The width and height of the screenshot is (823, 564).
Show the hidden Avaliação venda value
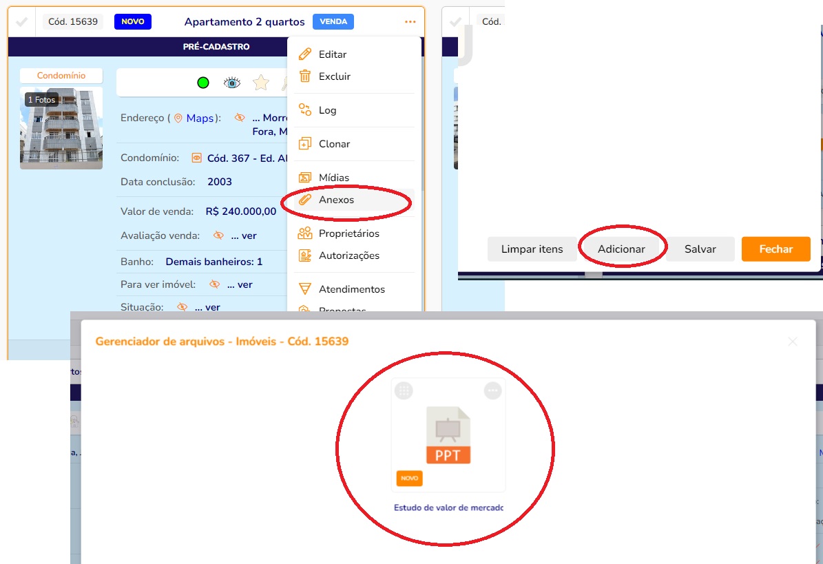tap(218, 236)
